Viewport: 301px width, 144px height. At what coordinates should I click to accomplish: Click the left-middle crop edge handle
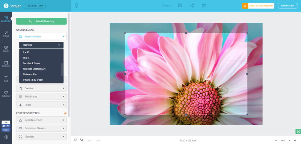tap(125, 74)
